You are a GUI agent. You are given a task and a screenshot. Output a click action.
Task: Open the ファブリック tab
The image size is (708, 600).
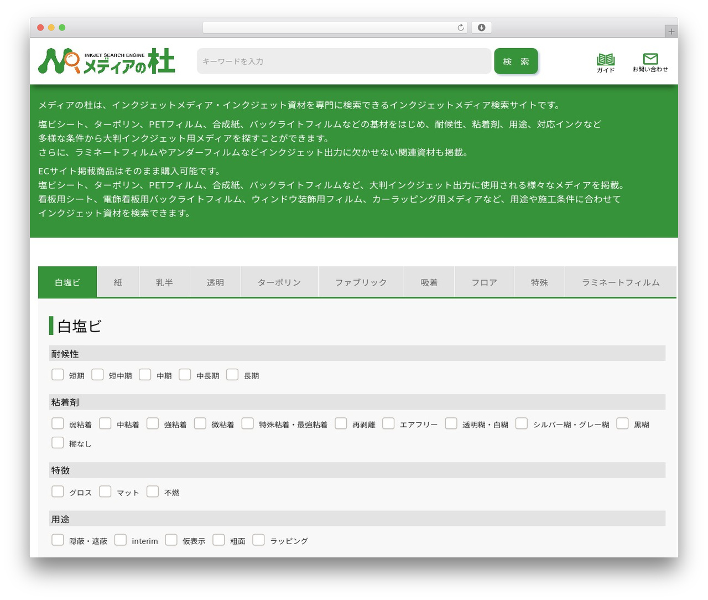coord(361,282)
